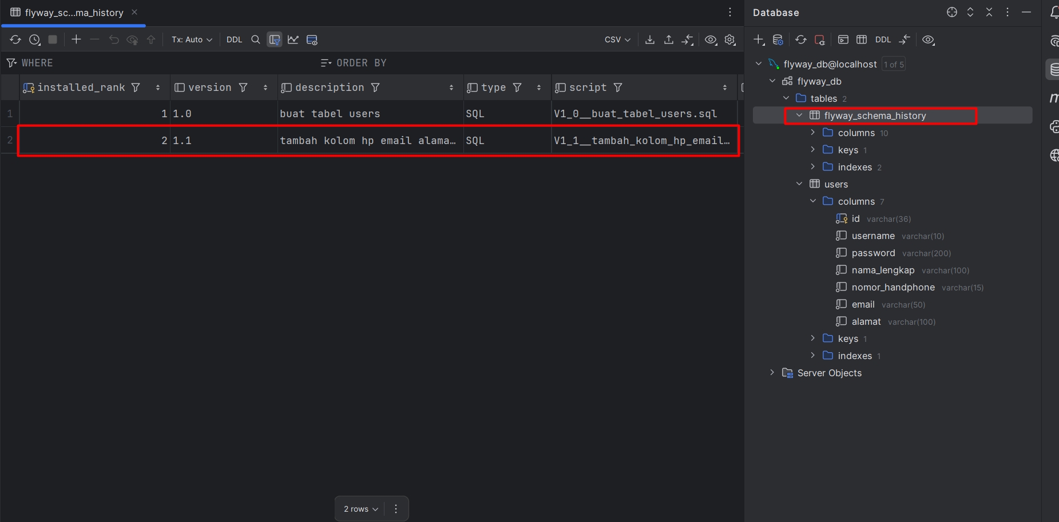Revert changes with the undo icon

tap(114, 39)
